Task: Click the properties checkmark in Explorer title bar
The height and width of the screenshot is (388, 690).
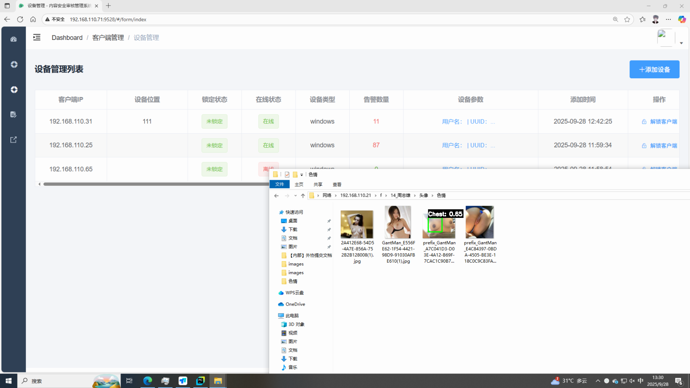Action: [x=287, y=175]
